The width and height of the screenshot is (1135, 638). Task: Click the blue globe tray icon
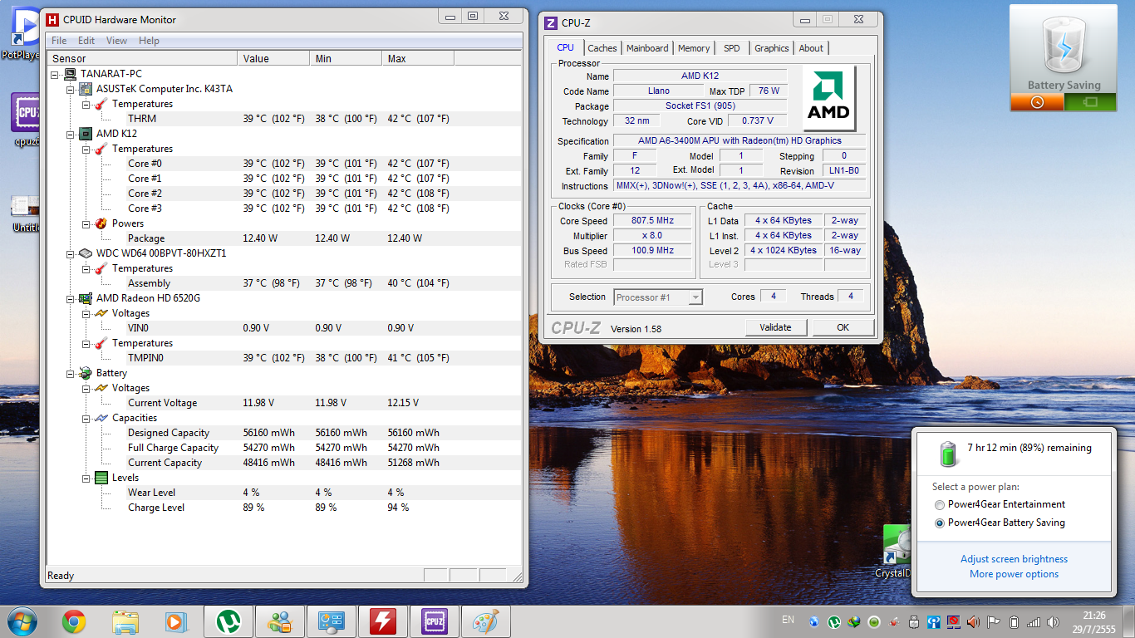point(814,622)
